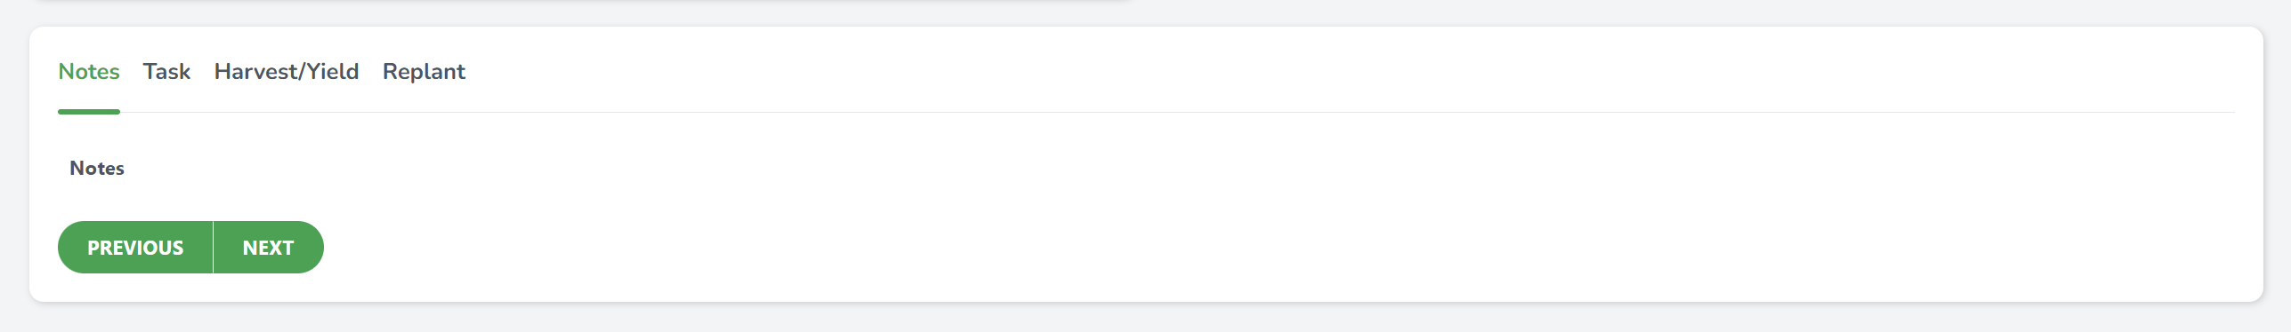Click the PREVIOUS button
Screen dimensions: 2291x332
click(135, 248)
